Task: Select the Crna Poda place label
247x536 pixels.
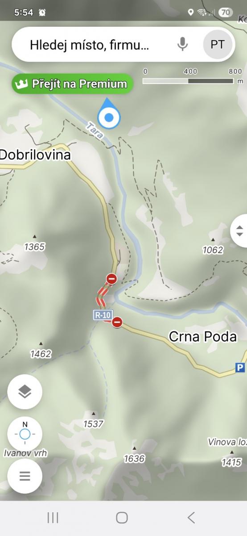Action: [x=203, y=336]
